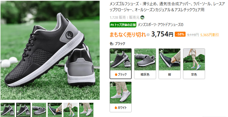Select the ブラック color option

121,64
